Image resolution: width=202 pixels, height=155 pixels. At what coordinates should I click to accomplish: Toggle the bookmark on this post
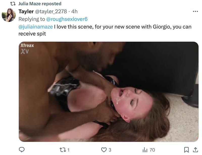(x=186, y=150)
